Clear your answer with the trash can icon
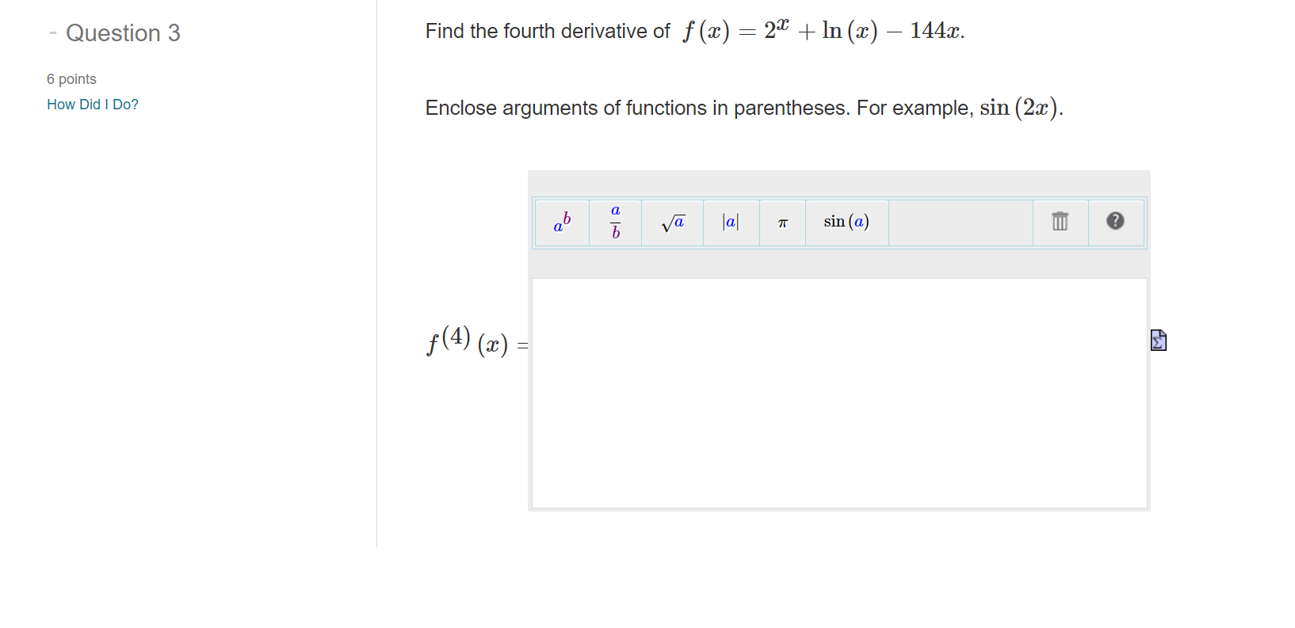 (x=1060, y=223)
